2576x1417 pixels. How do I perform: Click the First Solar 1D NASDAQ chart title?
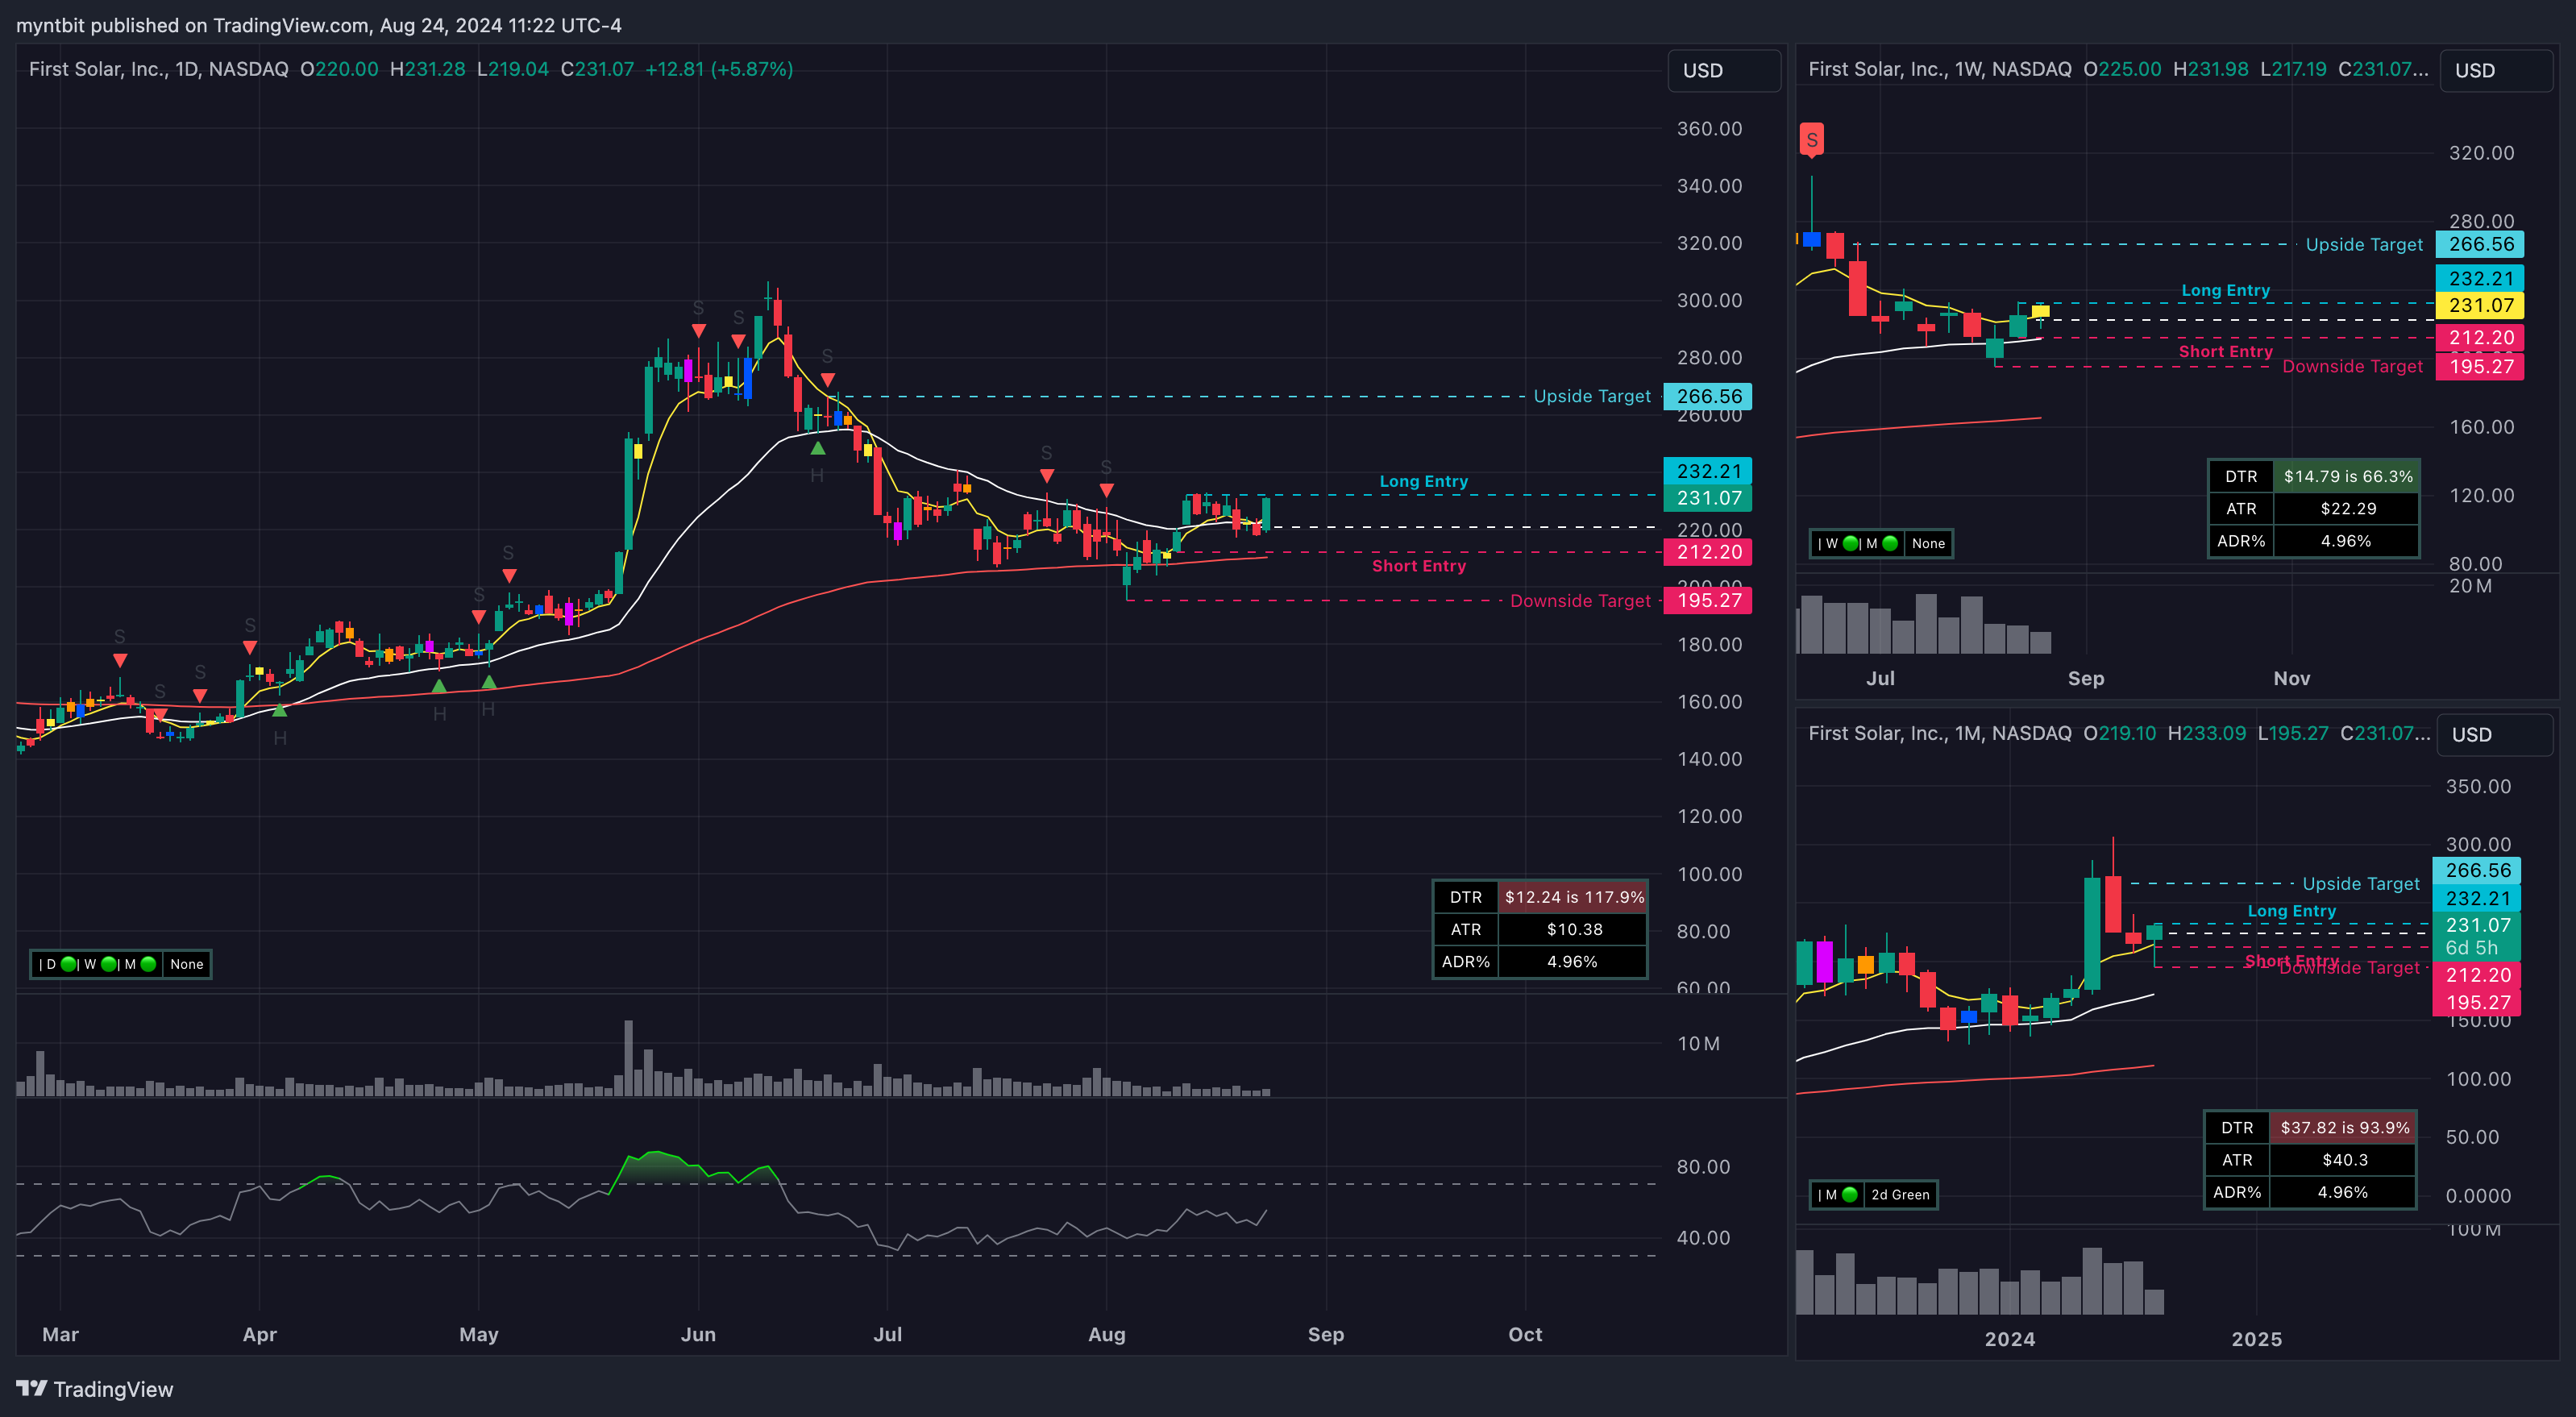pyautogui.click(x=158, y=69)
